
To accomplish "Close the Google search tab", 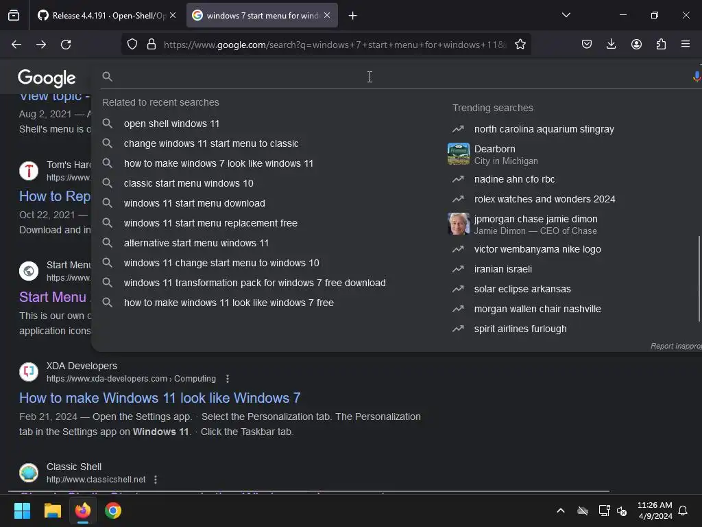I will [327, 16].
